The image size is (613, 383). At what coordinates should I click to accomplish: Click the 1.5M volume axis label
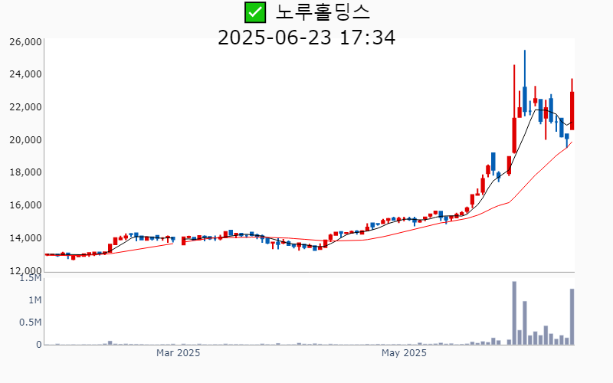pyautogui.click(x=31, y=278)
